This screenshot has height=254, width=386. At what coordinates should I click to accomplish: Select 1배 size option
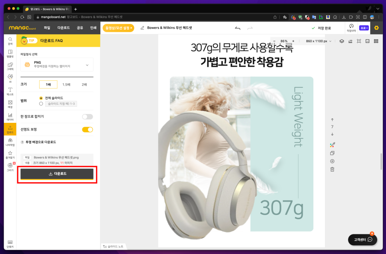coord(48,84)
